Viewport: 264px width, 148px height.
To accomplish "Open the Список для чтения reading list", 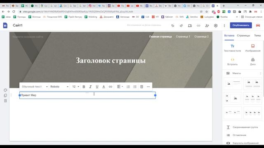I will pyautogui.click(x=252, y=17).
